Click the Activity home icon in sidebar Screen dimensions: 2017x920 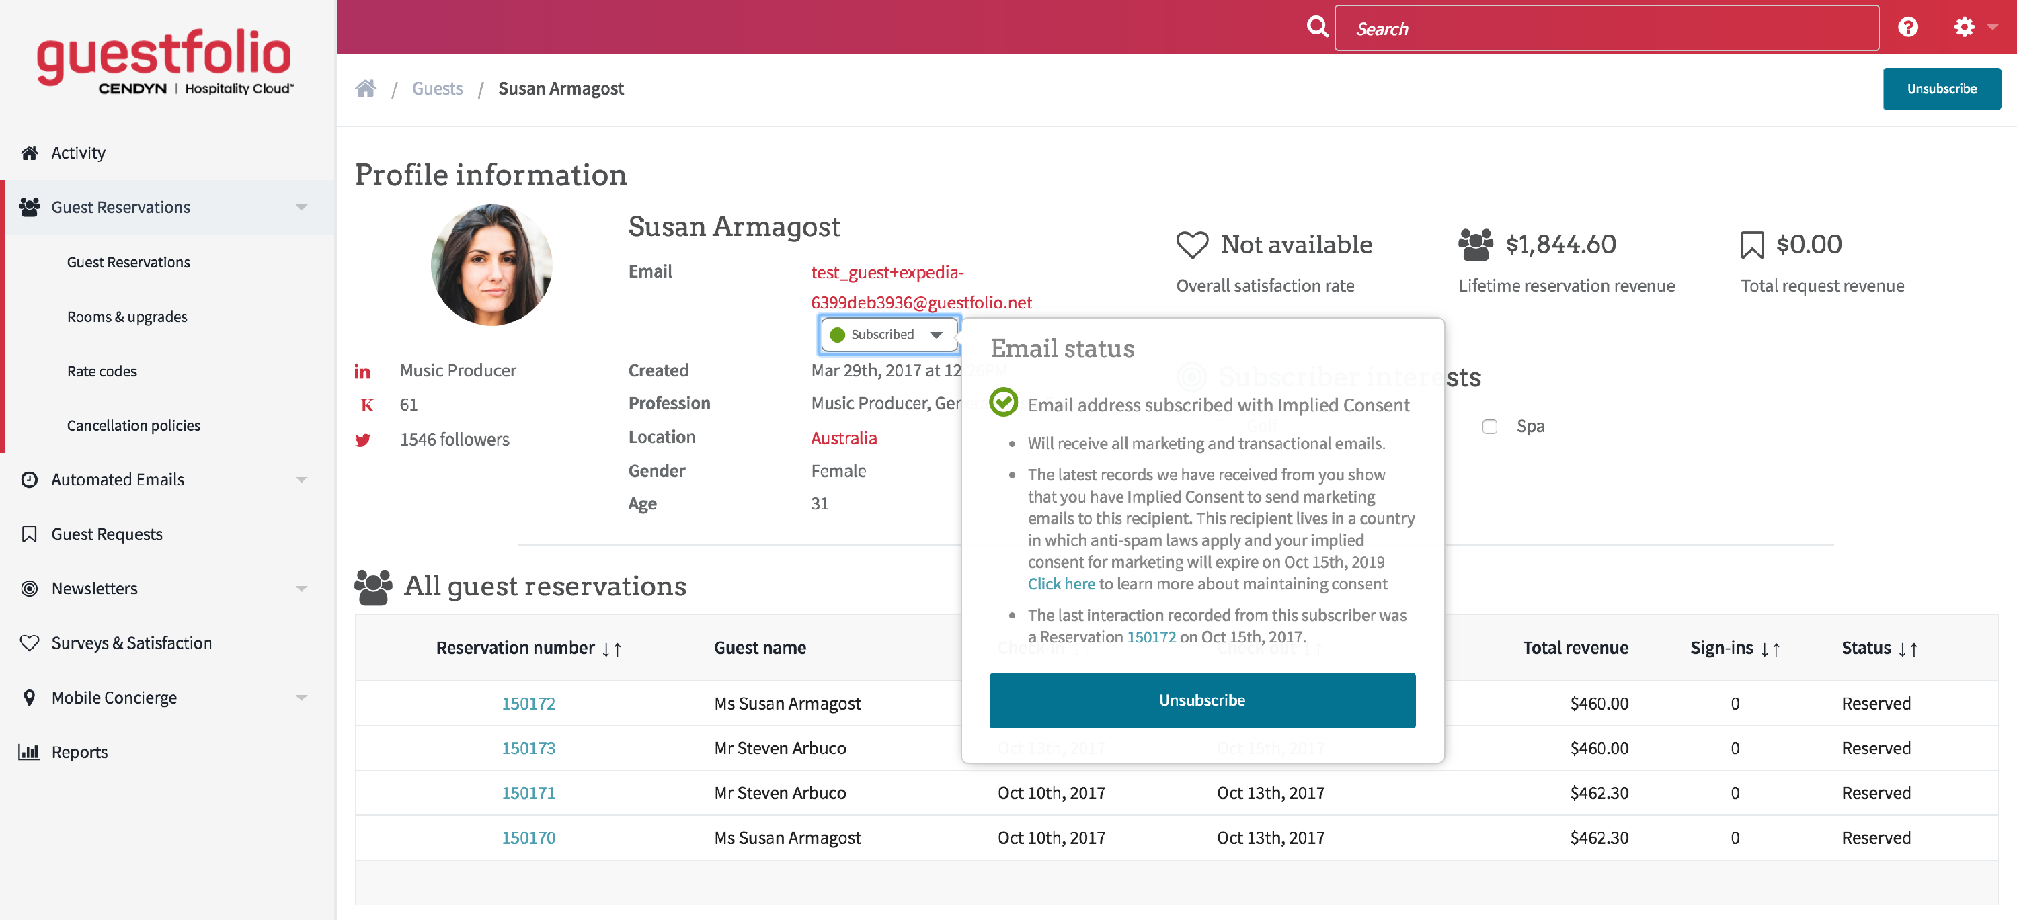pos(30,153)
